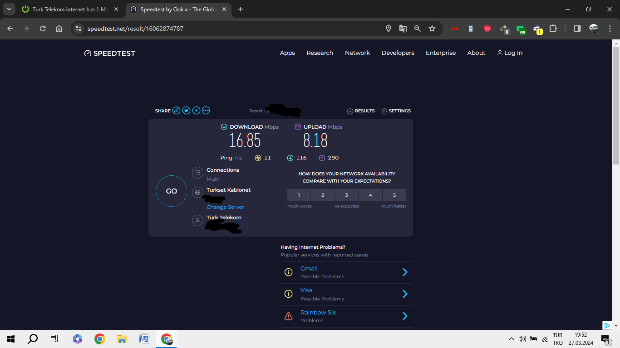Navigate back in browser history

click(10, 29)
